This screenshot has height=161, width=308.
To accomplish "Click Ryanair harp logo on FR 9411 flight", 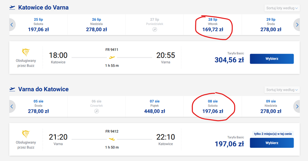I will coord(26,52).
